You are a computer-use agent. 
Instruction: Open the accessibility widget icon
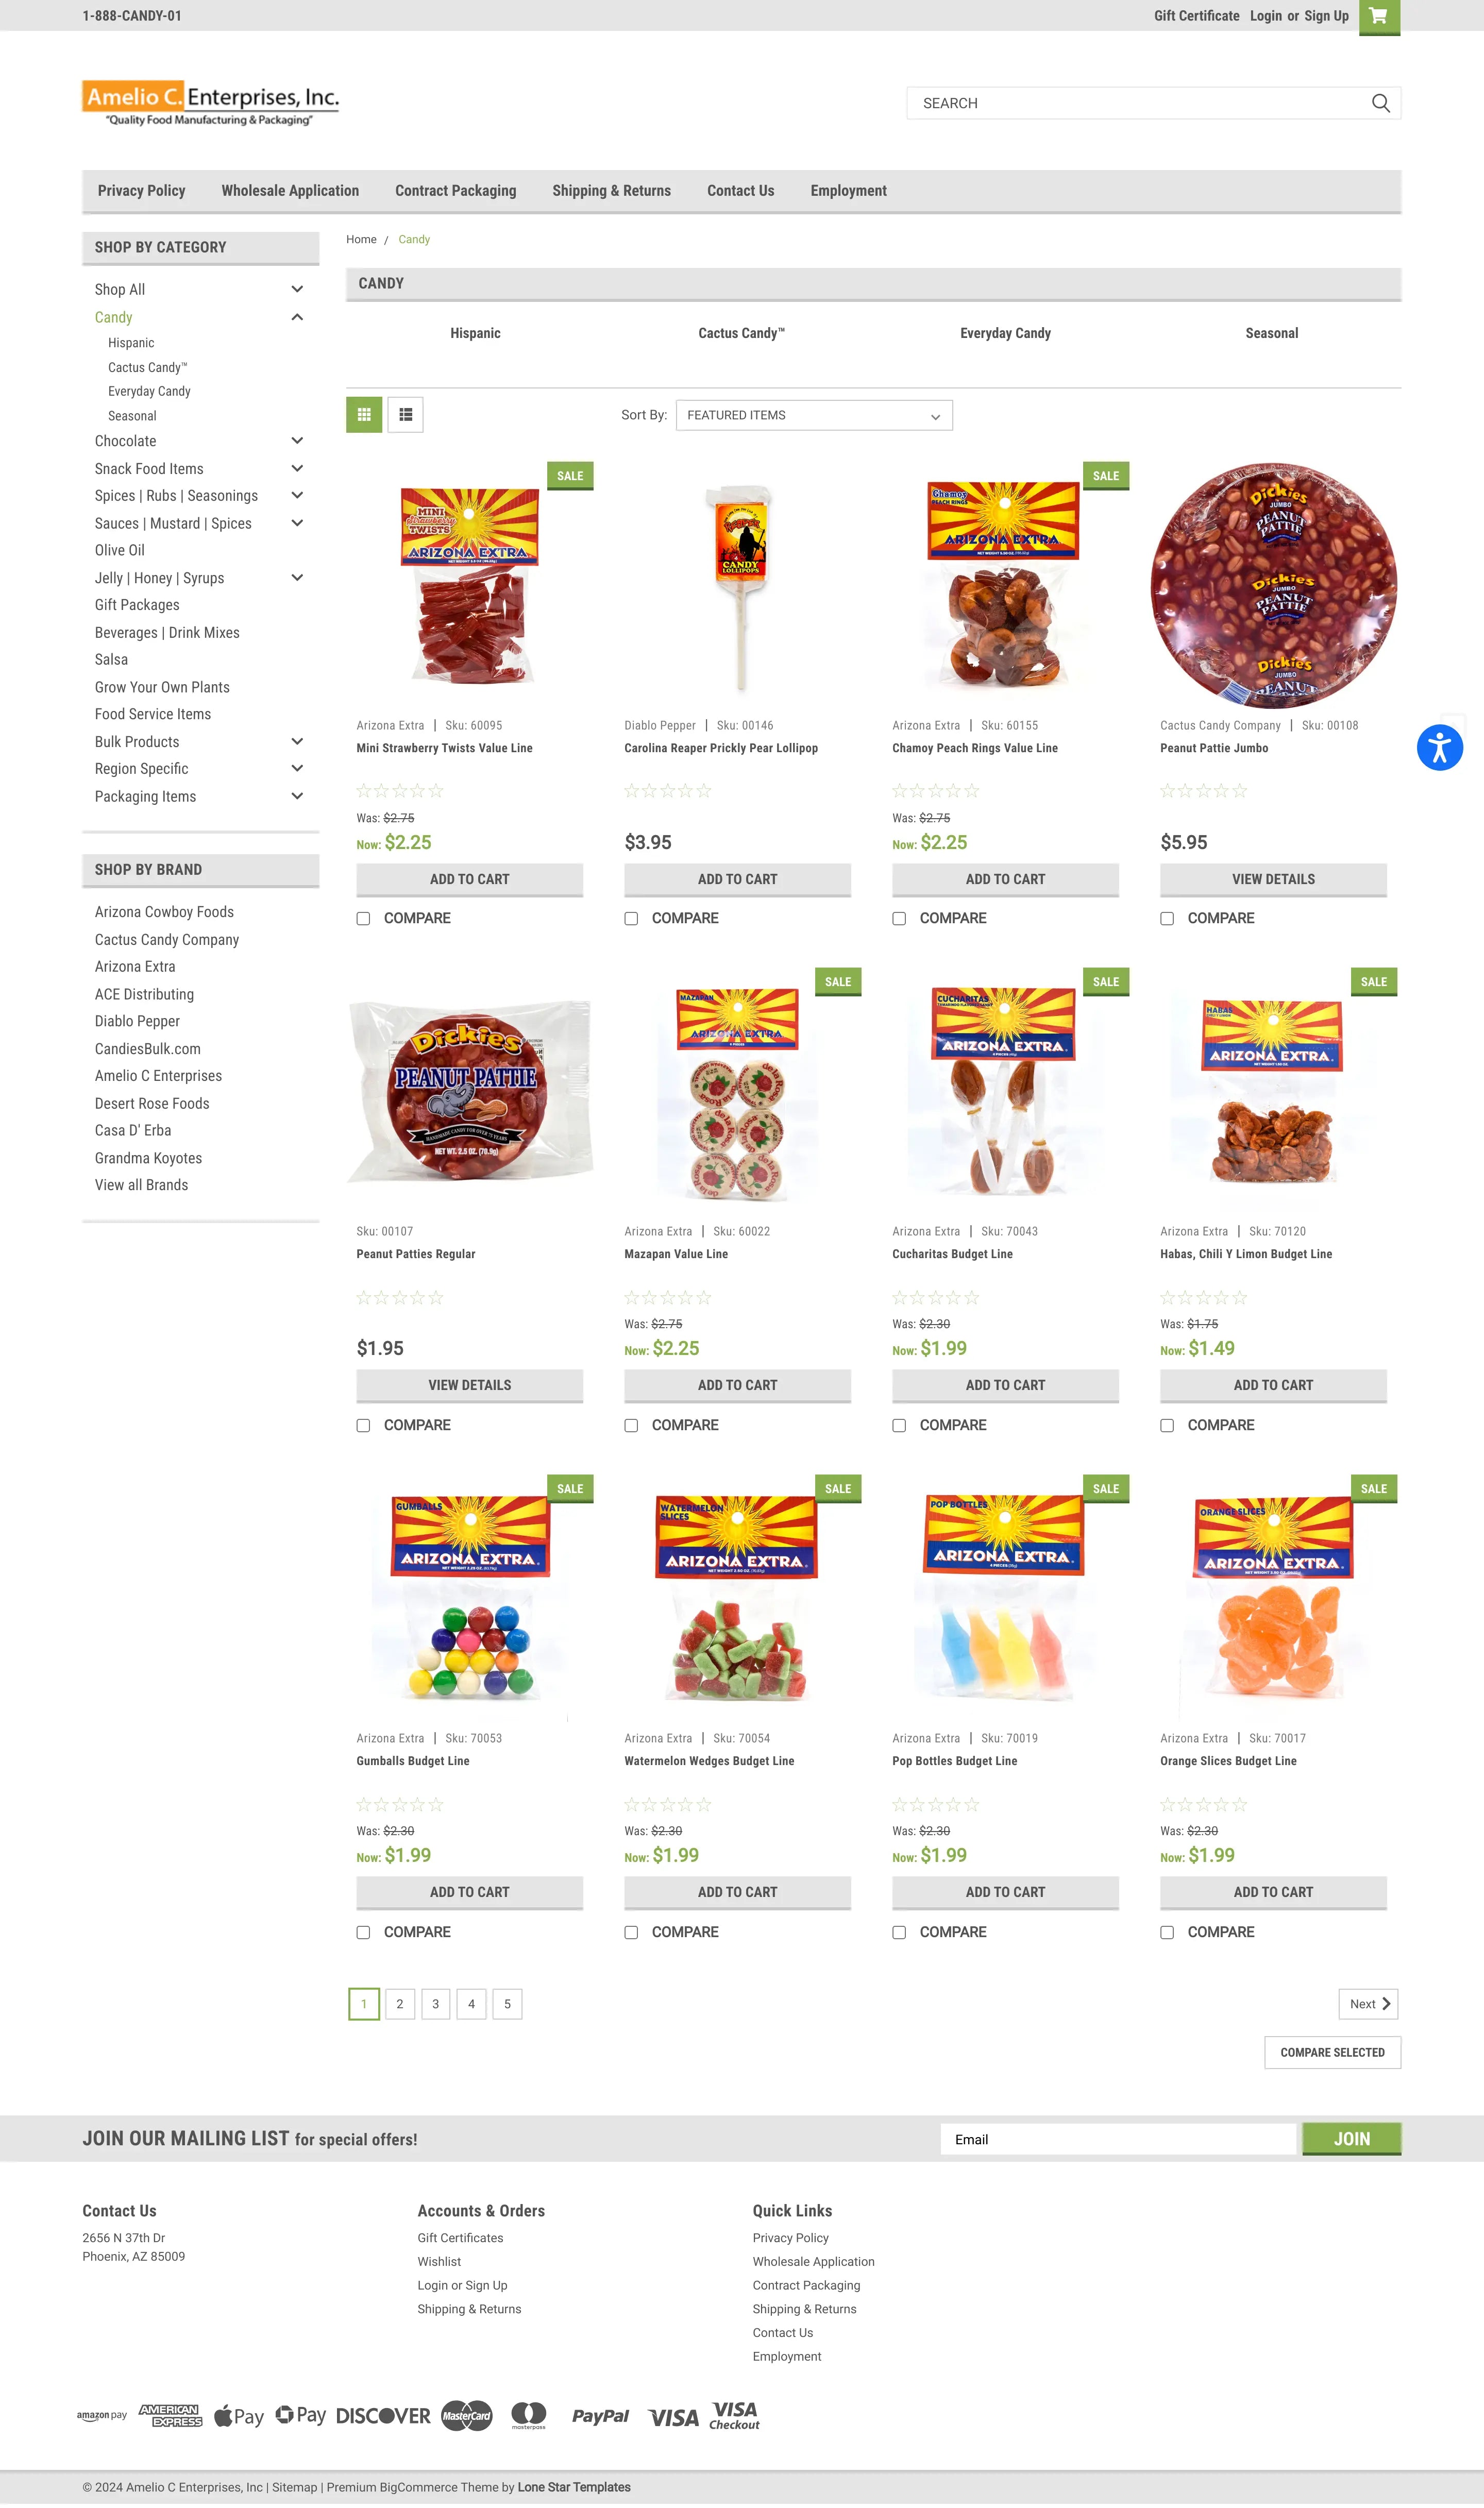click(x=1439, y=748)
